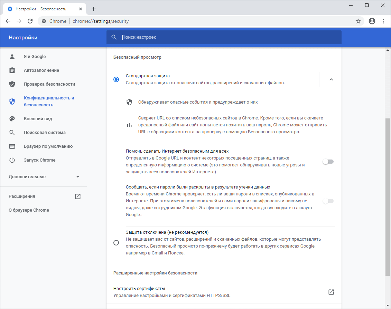
Task: Close the Настройки – Безопасность tab
Action: click(81, 9)
